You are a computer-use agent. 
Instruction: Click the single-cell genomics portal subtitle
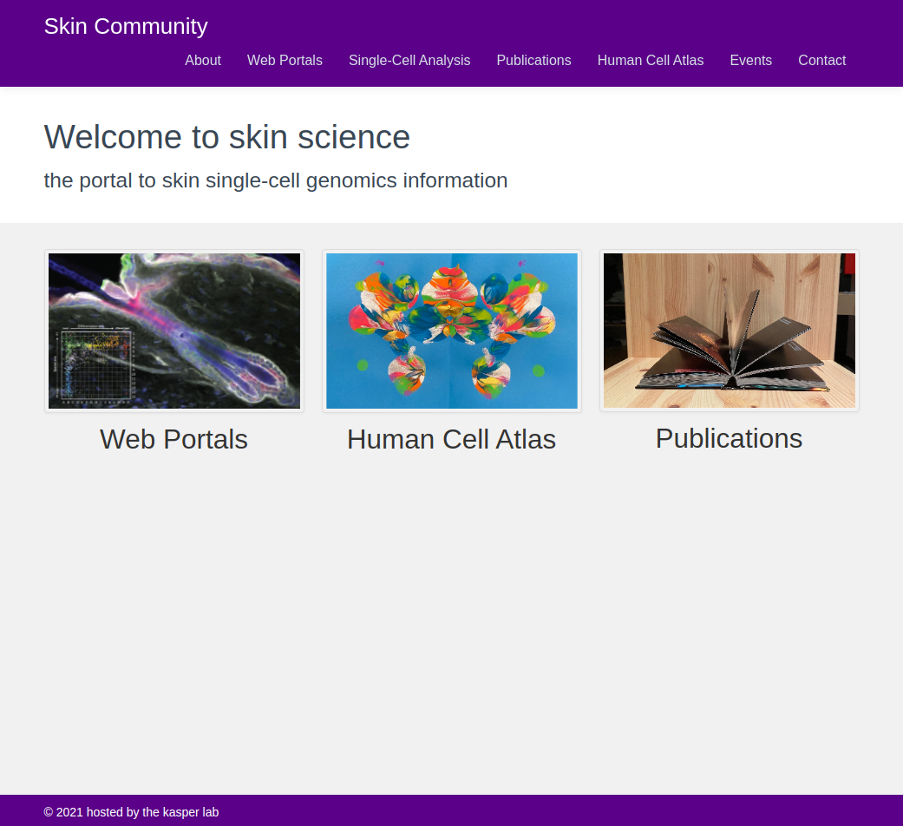click(276, 180)
